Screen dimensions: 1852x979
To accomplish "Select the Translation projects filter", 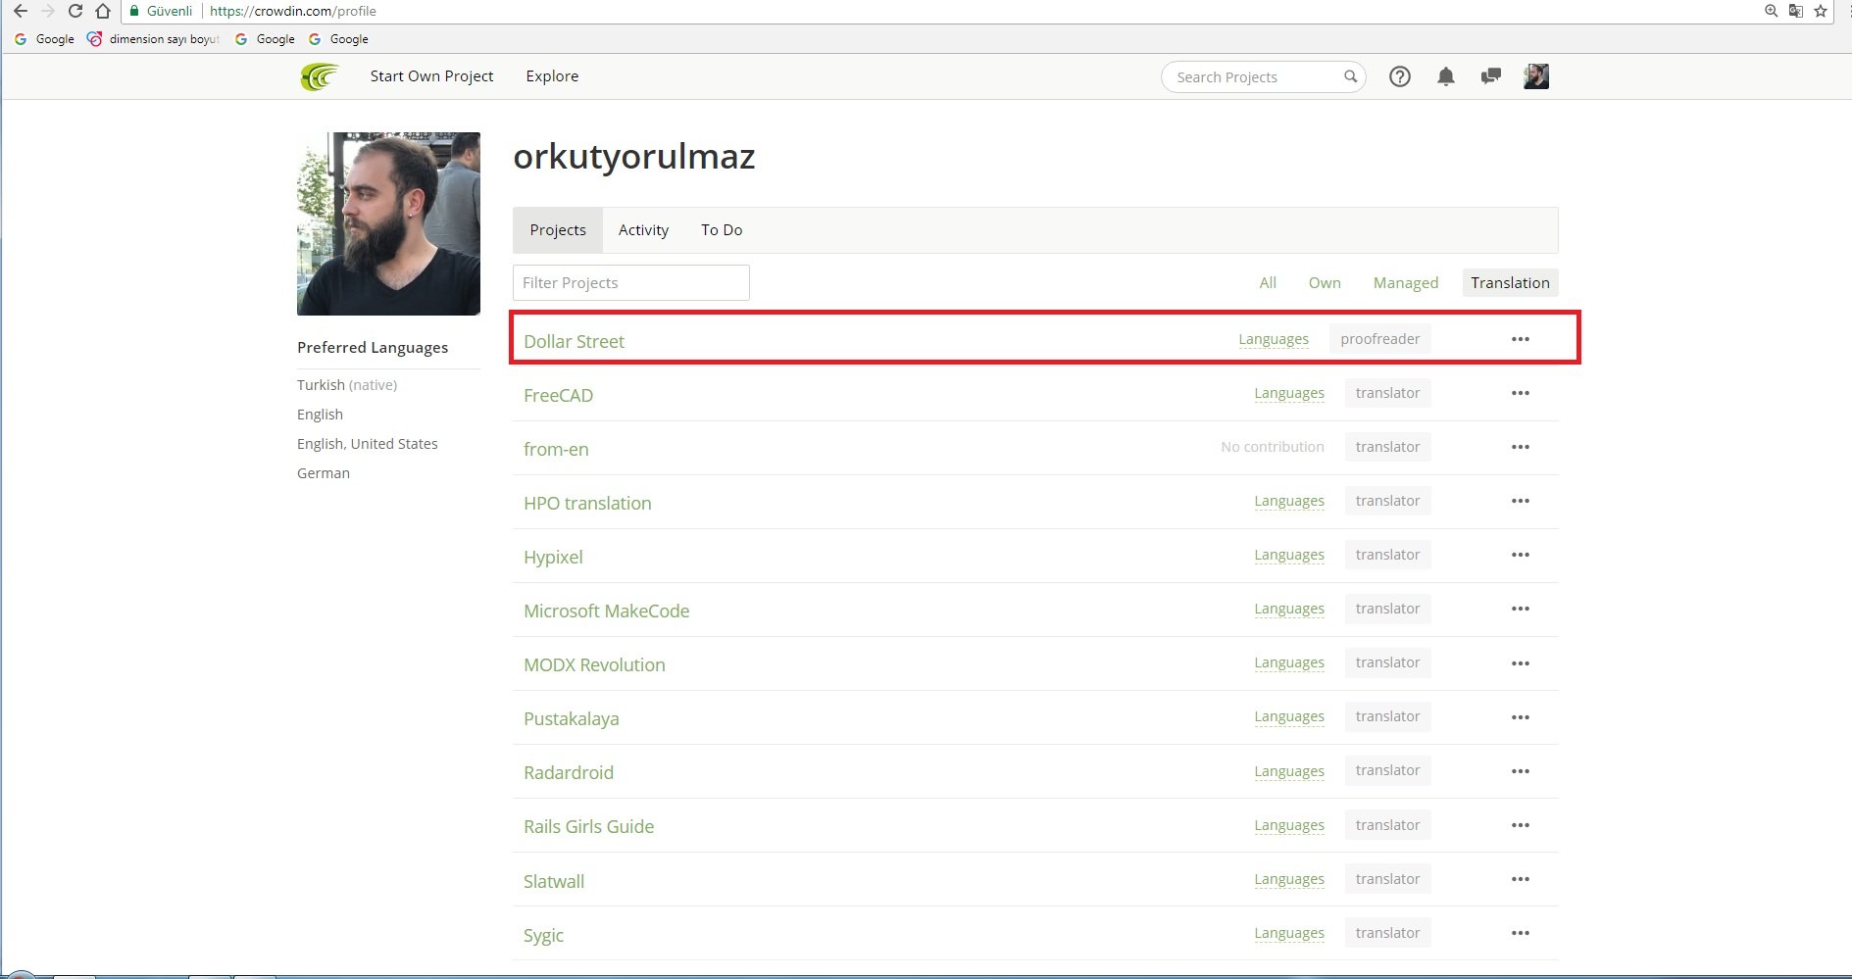I will [x=1510, y=283].
